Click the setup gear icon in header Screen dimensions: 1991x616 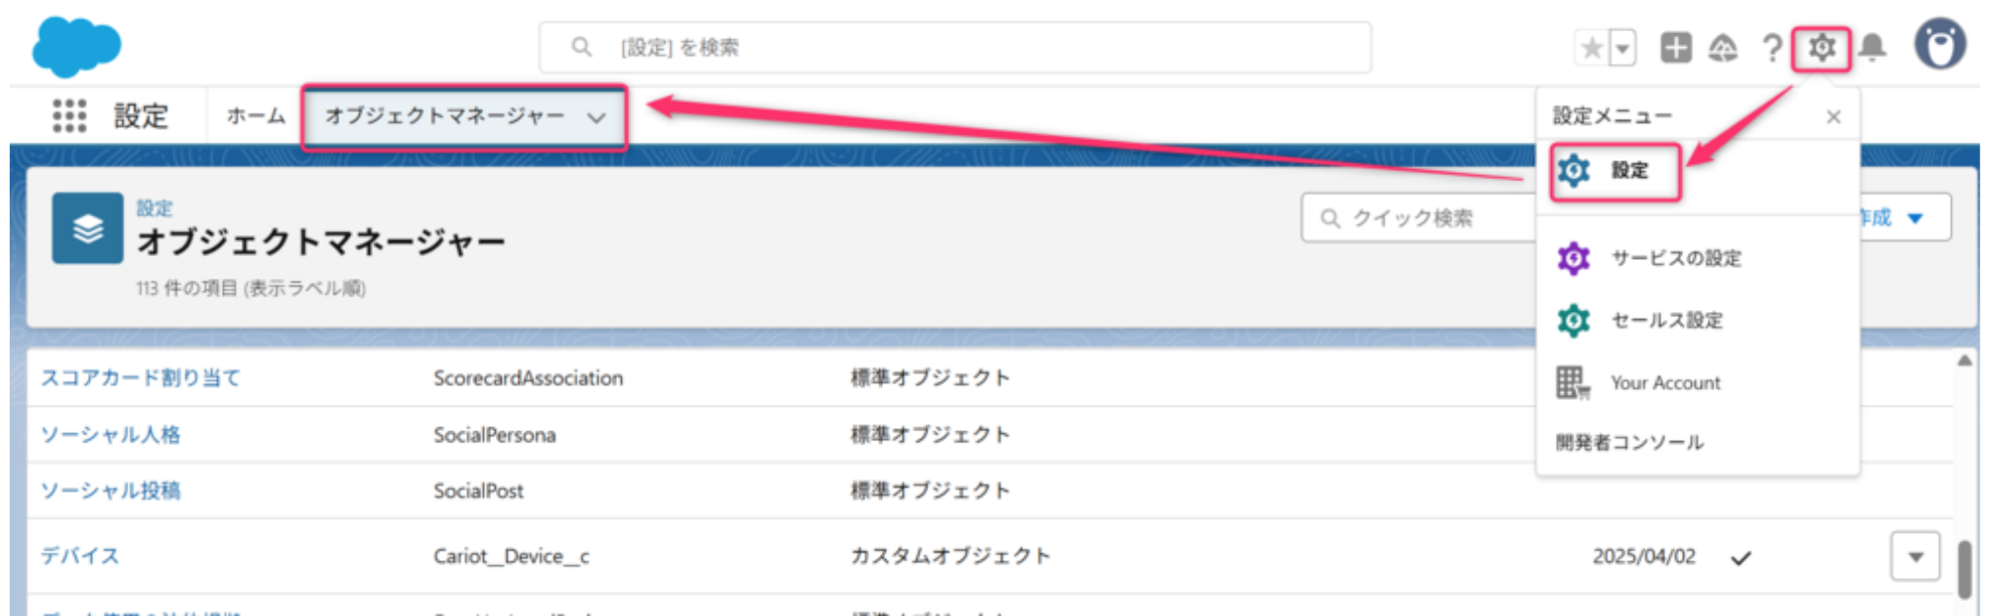[1822, 47]
